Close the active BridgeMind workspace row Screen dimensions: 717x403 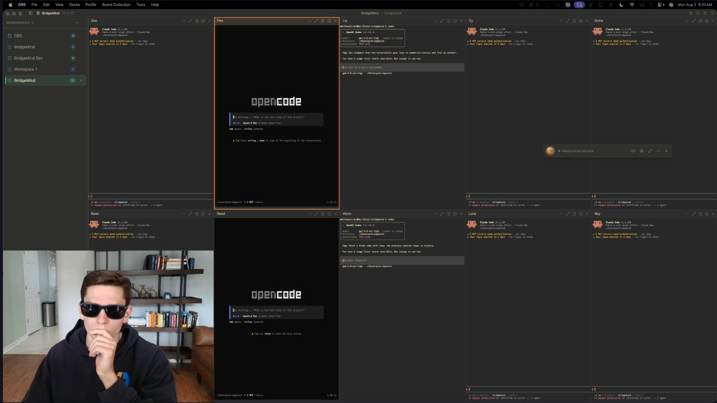[x=81, y=81]
